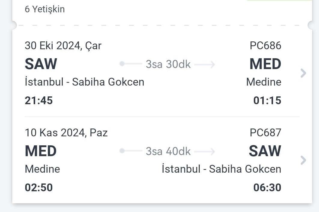The image size is (319, 212).
Task: Click the duration arrow on outbound flight
Action: [x=208, y=64]
